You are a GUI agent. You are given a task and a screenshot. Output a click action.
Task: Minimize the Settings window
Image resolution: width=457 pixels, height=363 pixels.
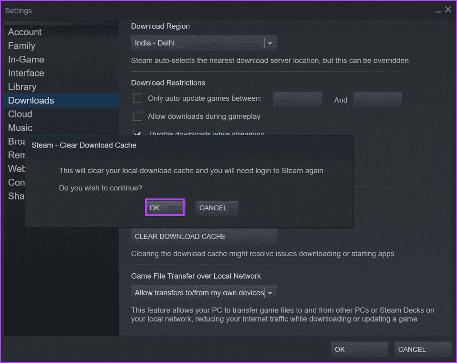(x=438, y=11)
